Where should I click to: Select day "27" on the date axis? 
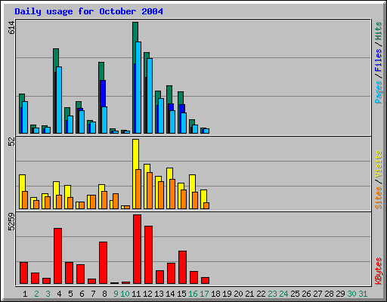tap(317, 294)
